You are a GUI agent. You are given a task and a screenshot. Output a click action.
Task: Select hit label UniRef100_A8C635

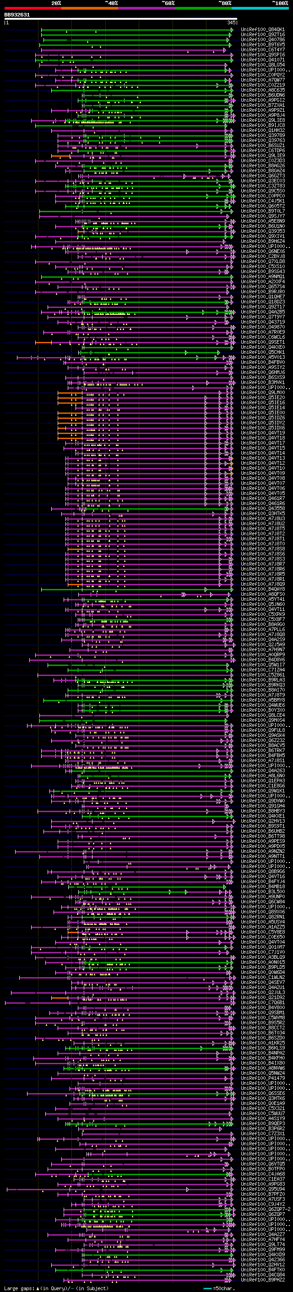[263, 90]
